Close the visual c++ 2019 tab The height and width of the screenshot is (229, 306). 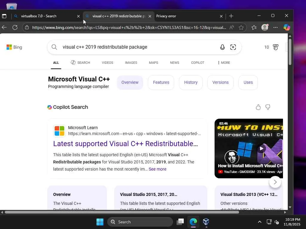tap(150, 16)
